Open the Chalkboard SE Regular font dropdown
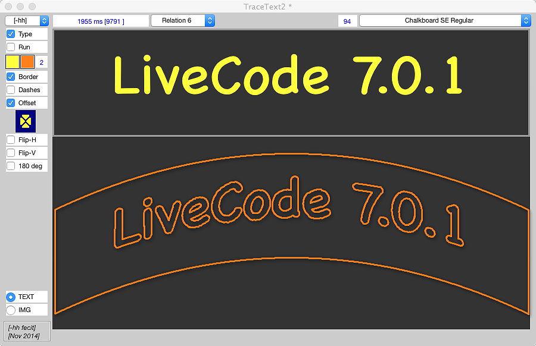536x346 pixels. (444, 20)
